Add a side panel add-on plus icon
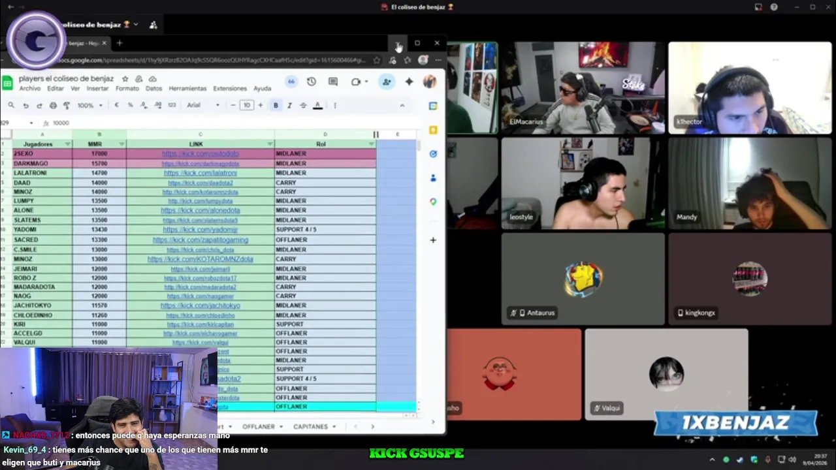 [x=433, y=240]
